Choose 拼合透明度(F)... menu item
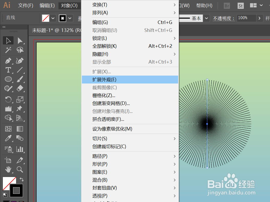 pos(130,119)
